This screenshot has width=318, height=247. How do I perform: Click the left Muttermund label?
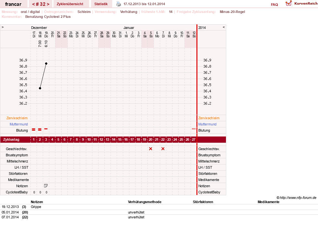click(x=19, y=124)
